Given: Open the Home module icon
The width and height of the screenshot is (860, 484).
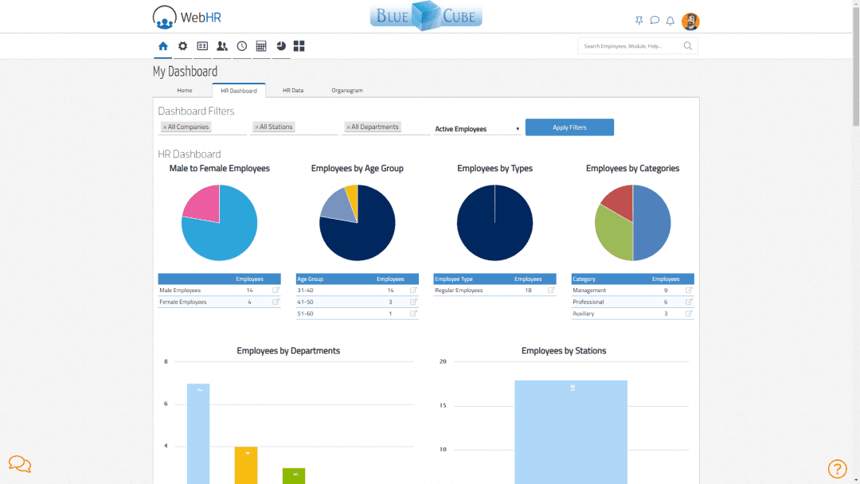Looking at the screenshot, I should point(162,46).
